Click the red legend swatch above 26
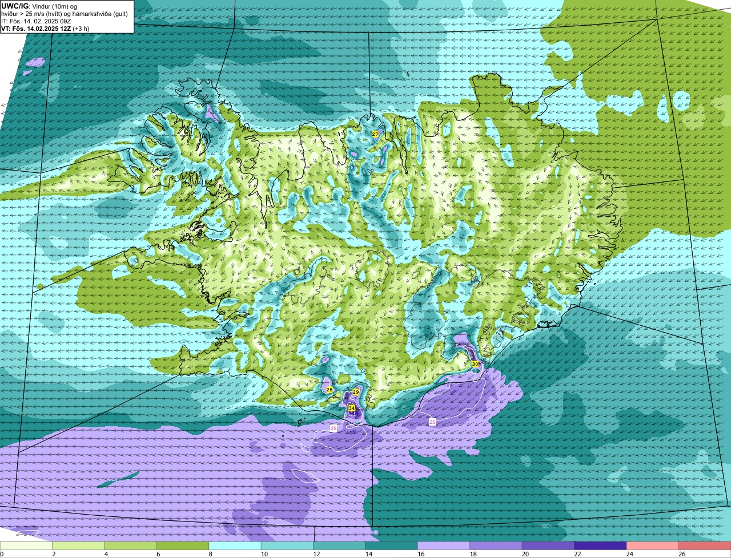This screenshot has width=731, height=558. coord(705,546)
